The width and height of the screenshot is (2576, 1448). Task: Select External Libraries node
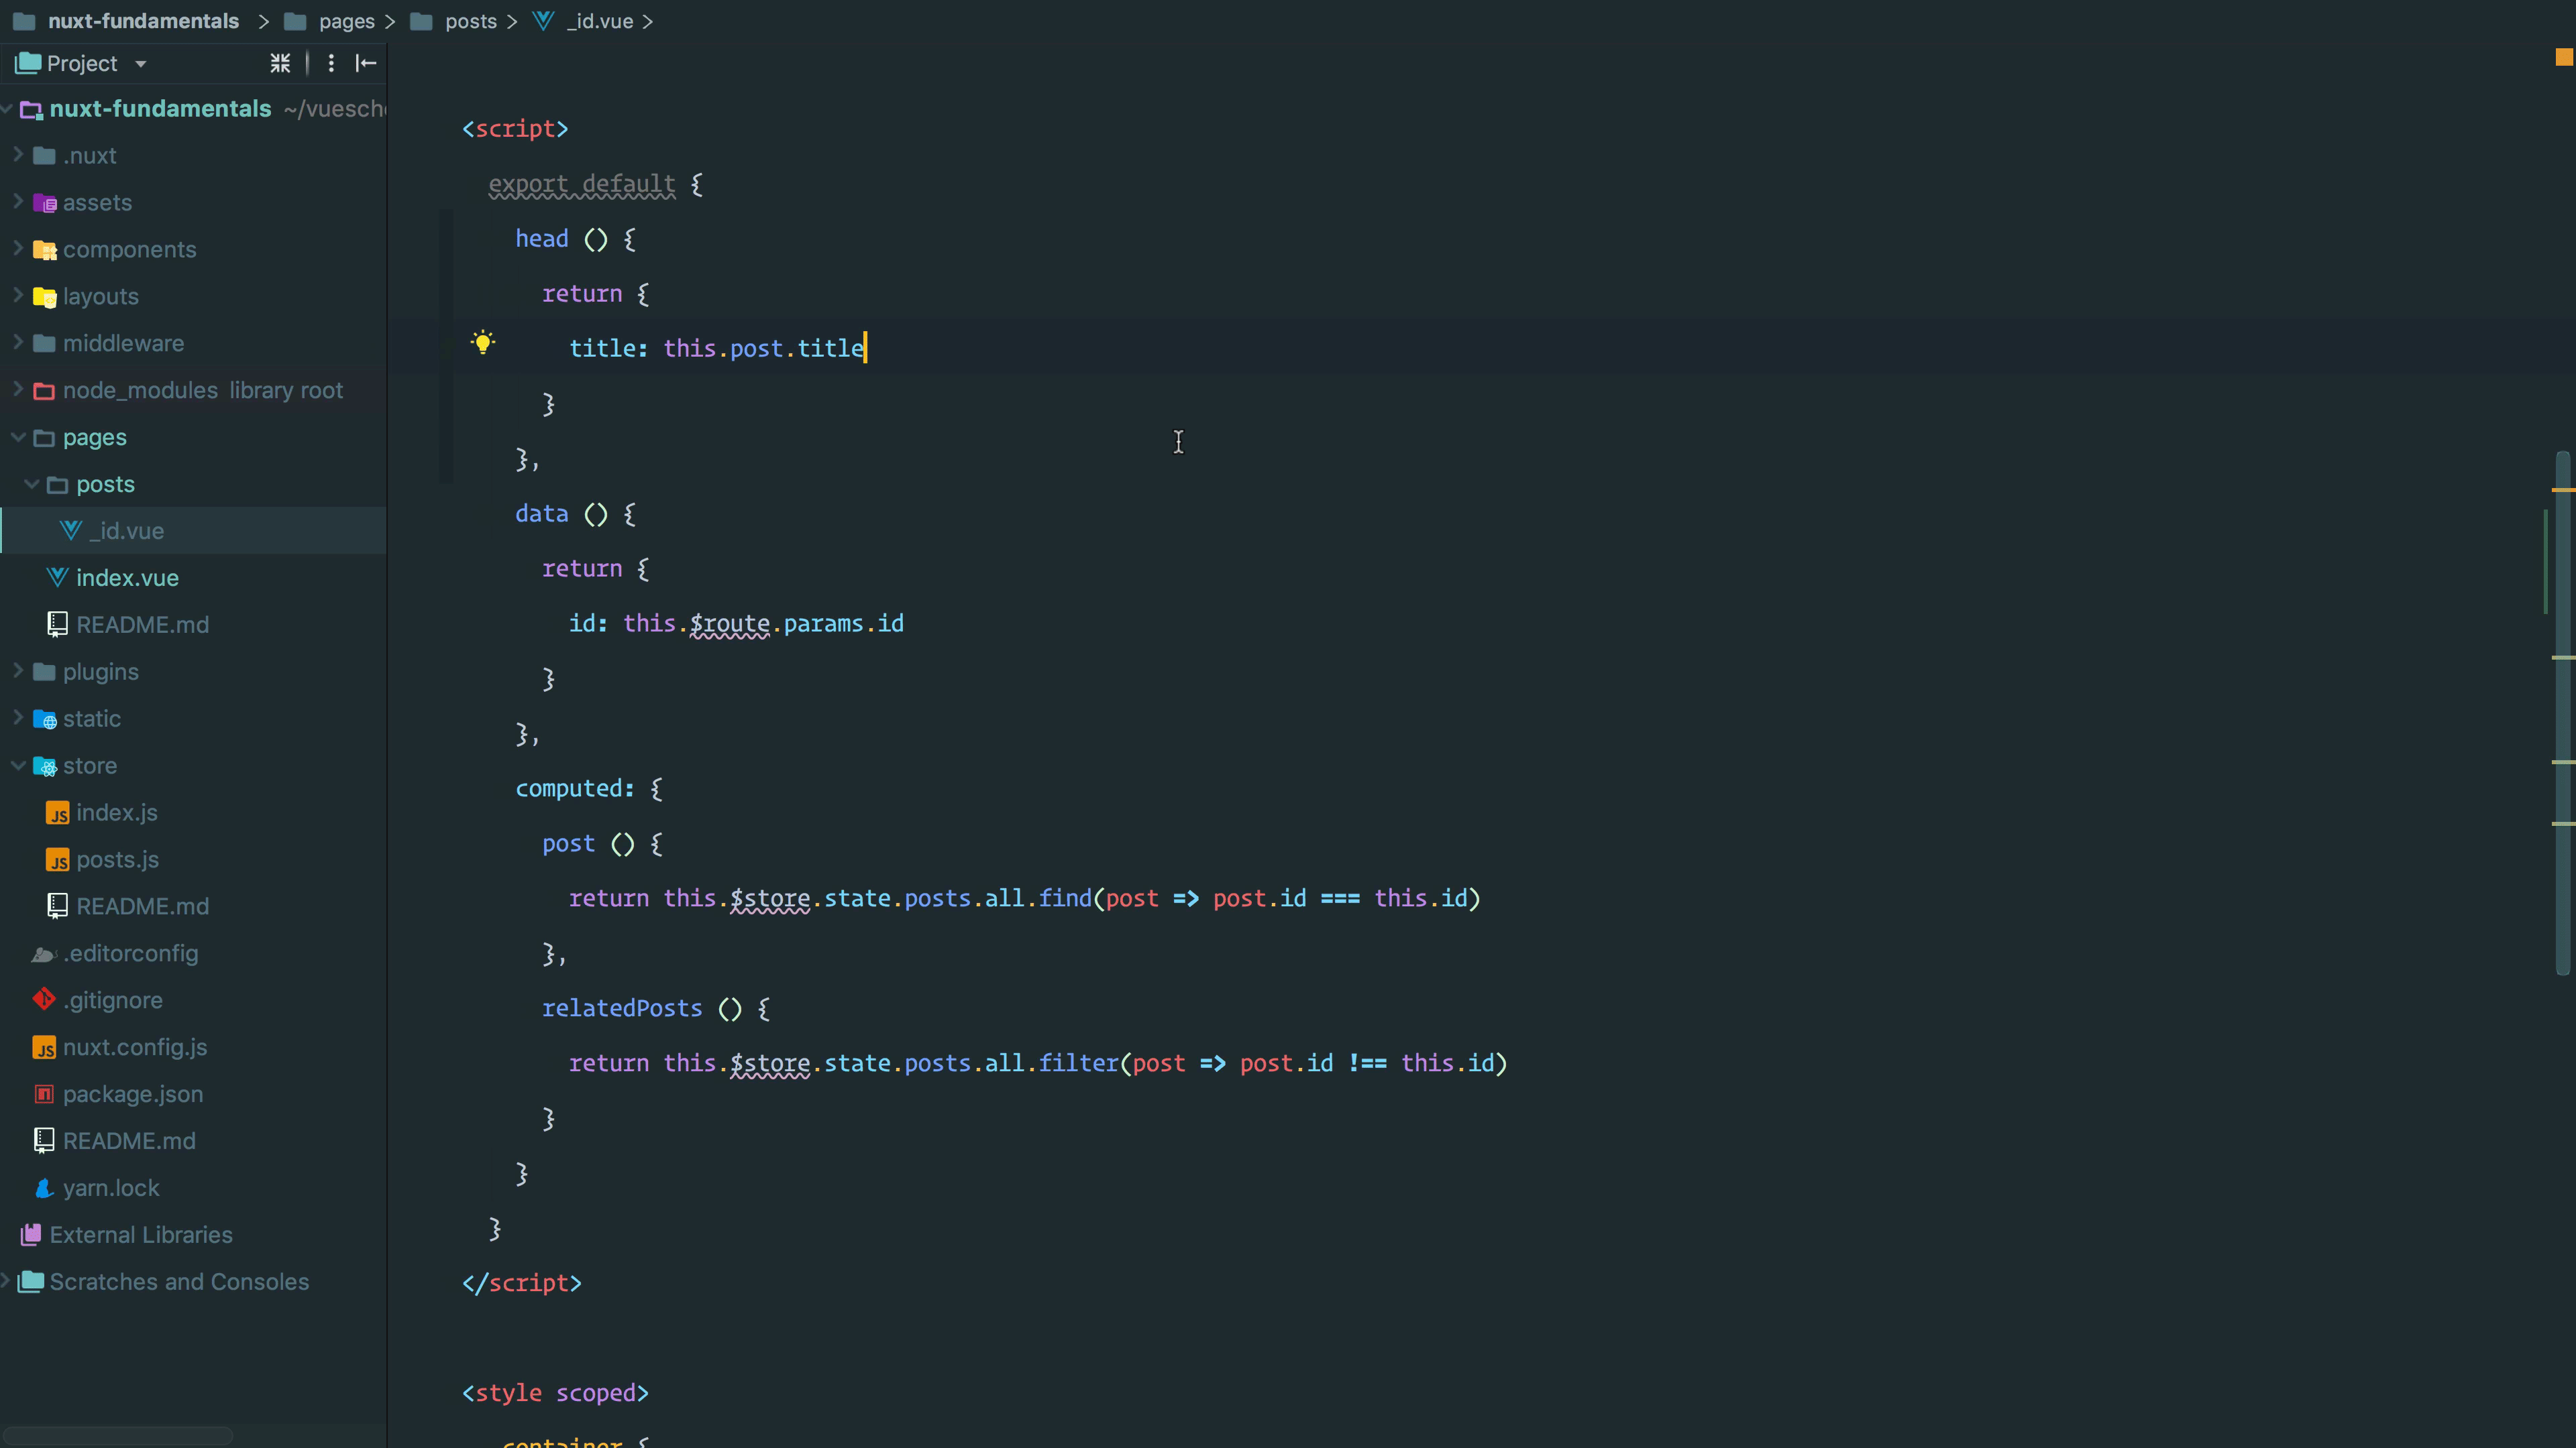click(x=141, y=1235)
